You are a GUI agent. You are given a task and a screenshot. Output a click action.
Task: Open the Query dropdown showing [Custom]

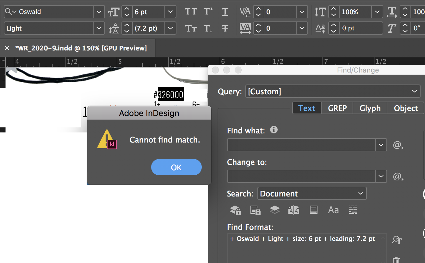(x=333, y=91)
